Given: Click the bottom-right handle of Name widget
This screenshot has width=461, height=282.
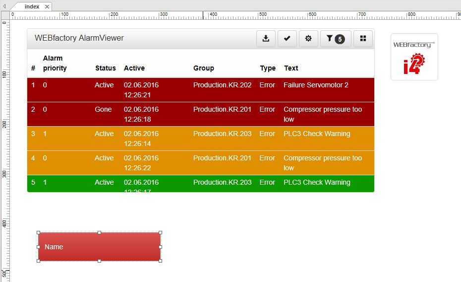Looking at the screenshot, I should pos(161,261).
